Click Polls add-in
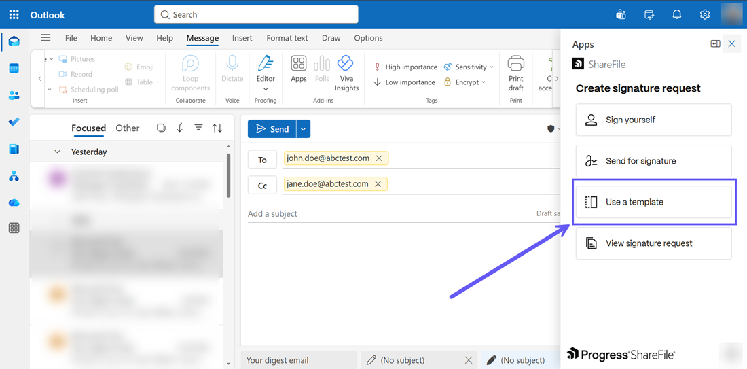Screen dimensions: 747x369 (x=322, y=69)
